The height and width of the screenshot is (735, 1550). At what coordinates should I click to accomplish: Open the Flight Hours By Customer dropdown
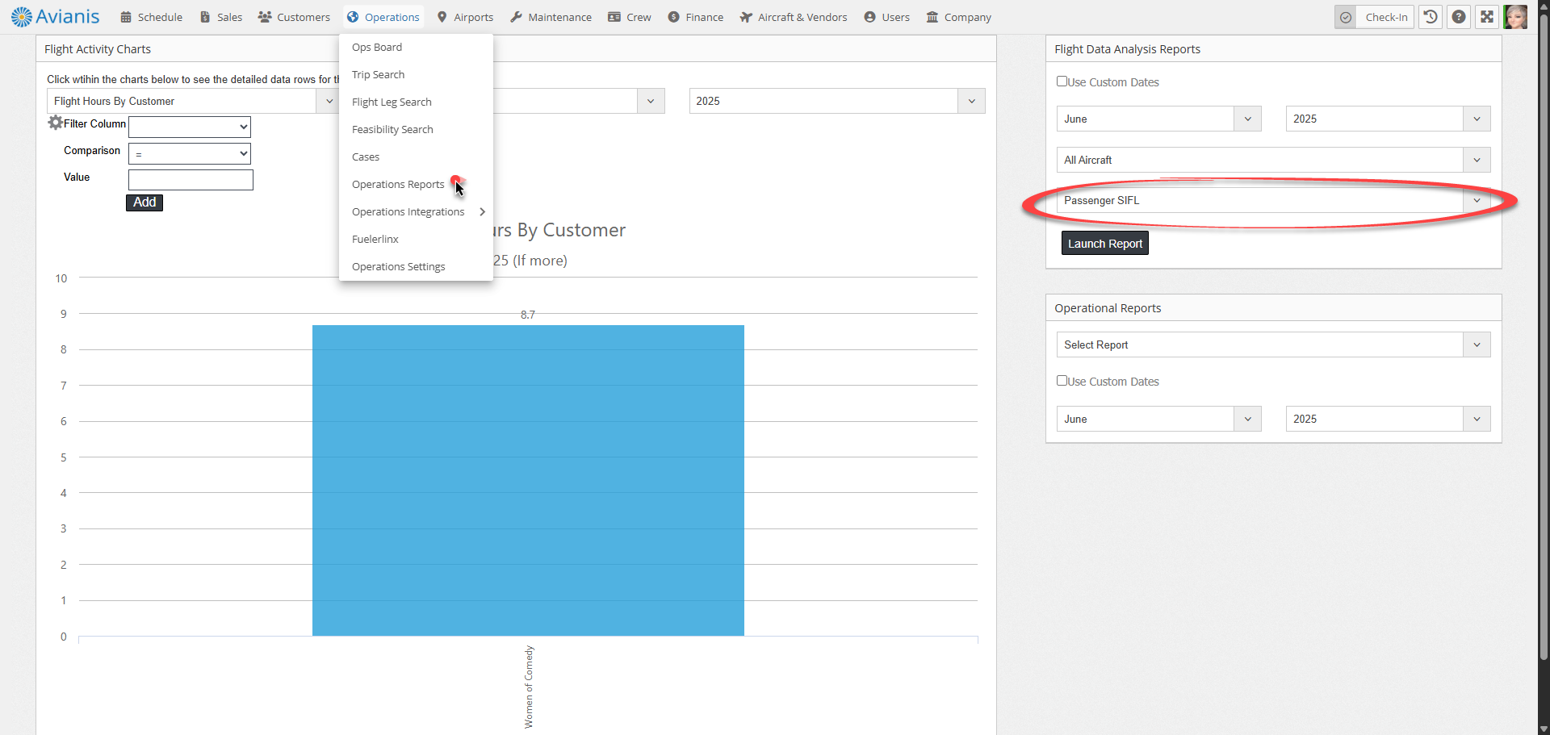[192, 101]
